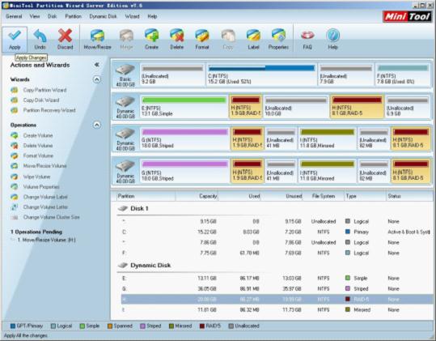Screen dimensions: 436x341
Task: Open the Wizard menu
Action: click(132, 16)
